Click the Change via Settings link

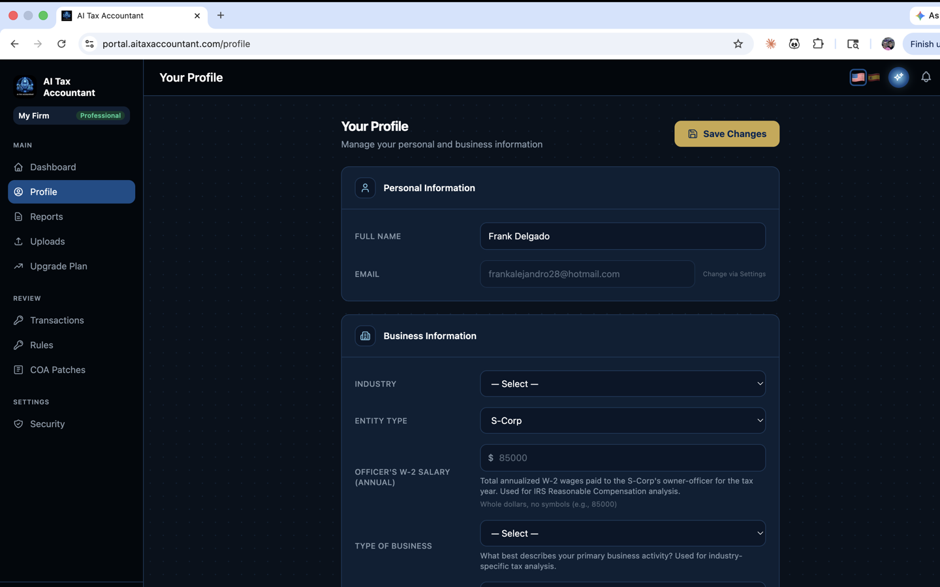click(x=734, y=274)
